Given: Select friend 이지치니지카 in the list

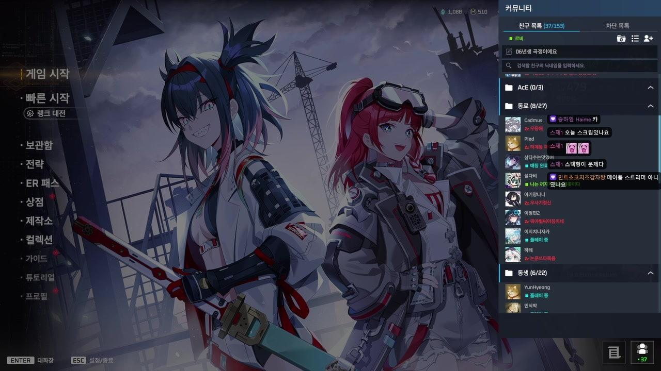Looking at the screenshot, I should point(578,236).
